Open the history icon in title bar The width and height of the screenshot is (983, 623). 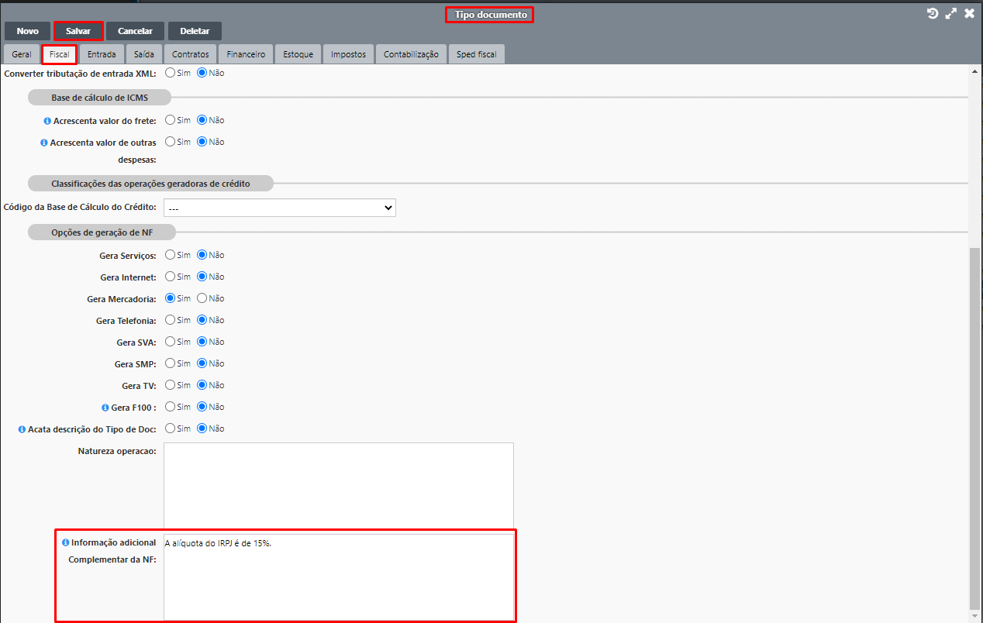933,13
